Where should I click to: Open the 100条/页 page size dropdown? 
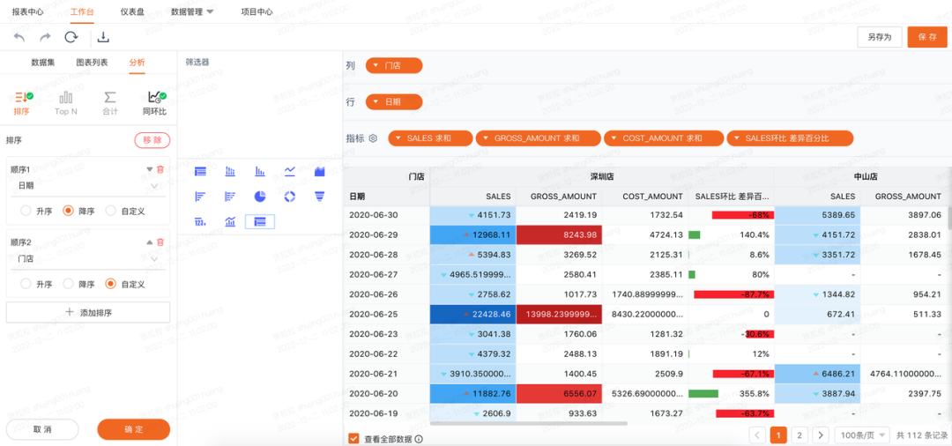[862, 435]
